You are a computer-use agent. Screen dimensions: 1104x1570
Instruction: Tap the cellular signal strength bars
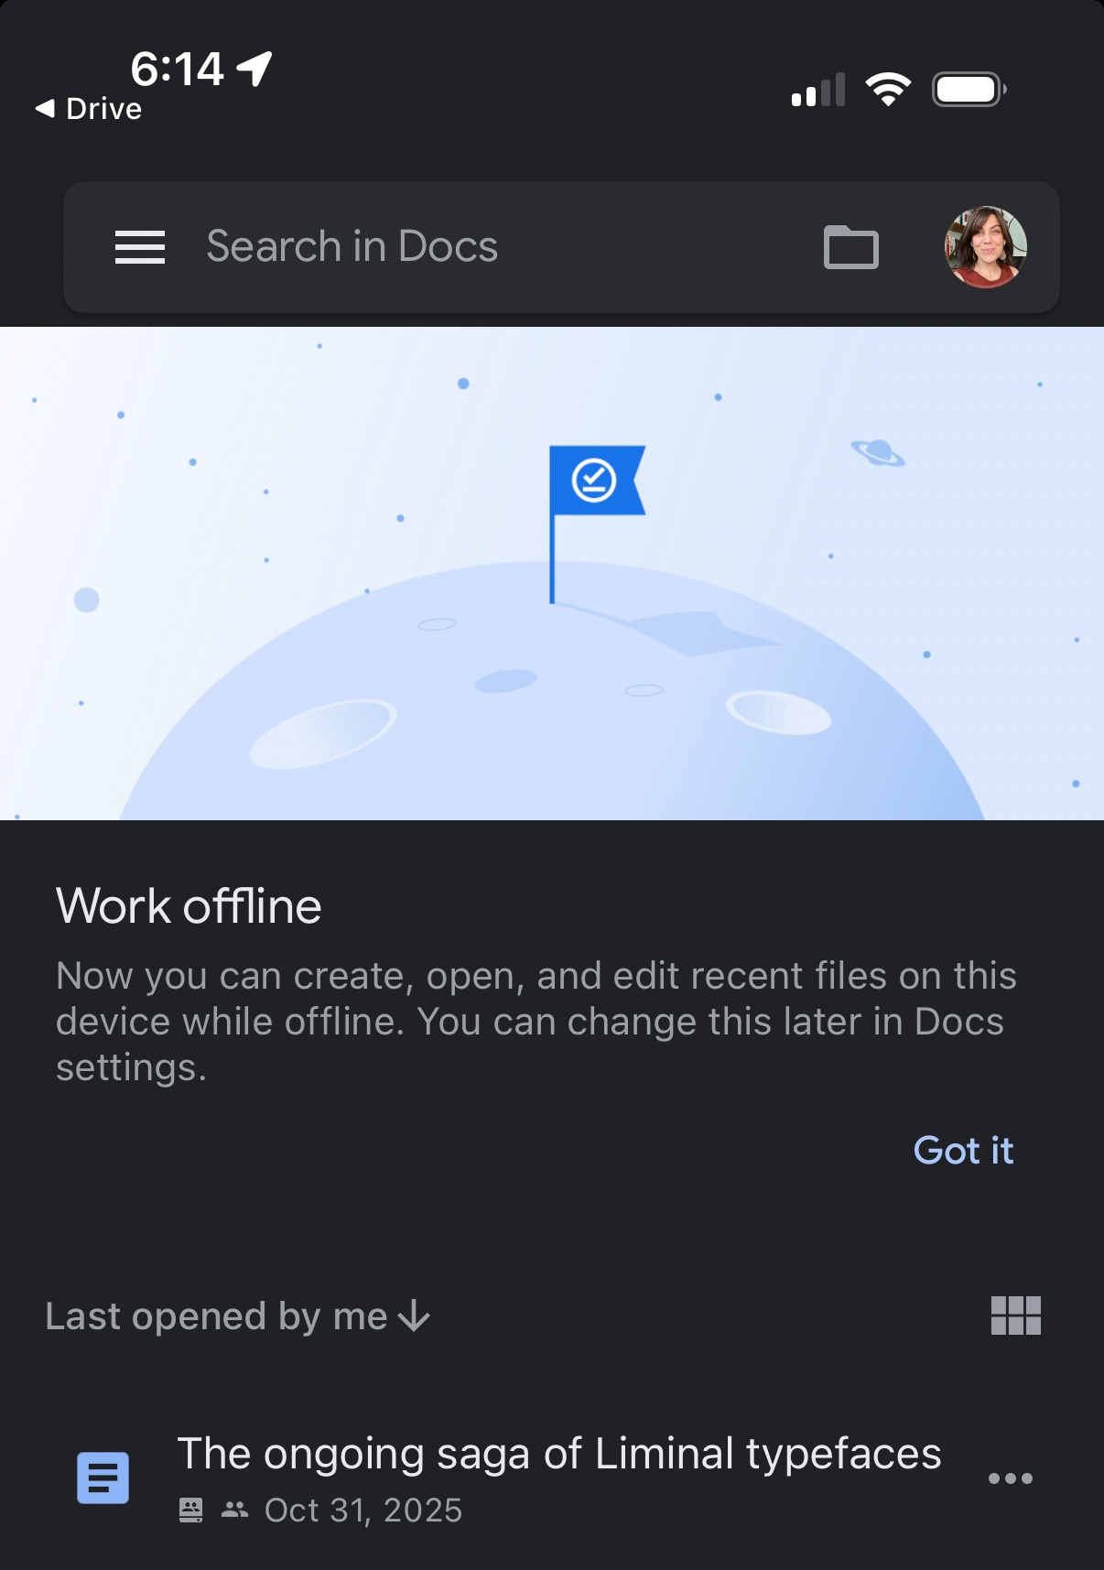pyautogui.click(x=817, y=91)
